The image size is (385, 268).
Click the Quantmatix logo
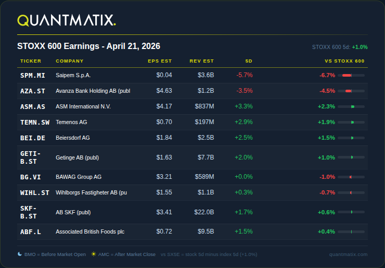67,20
